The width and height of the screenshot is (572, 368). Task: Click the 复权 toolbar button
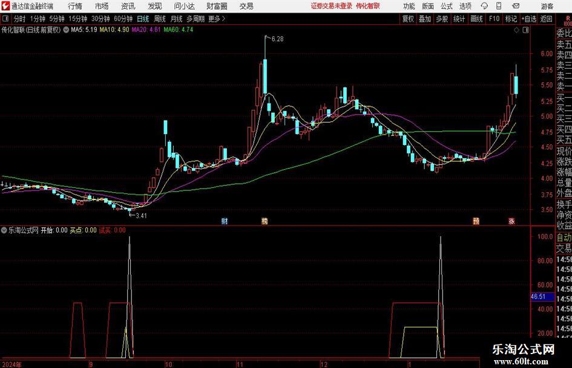(408, 19)
